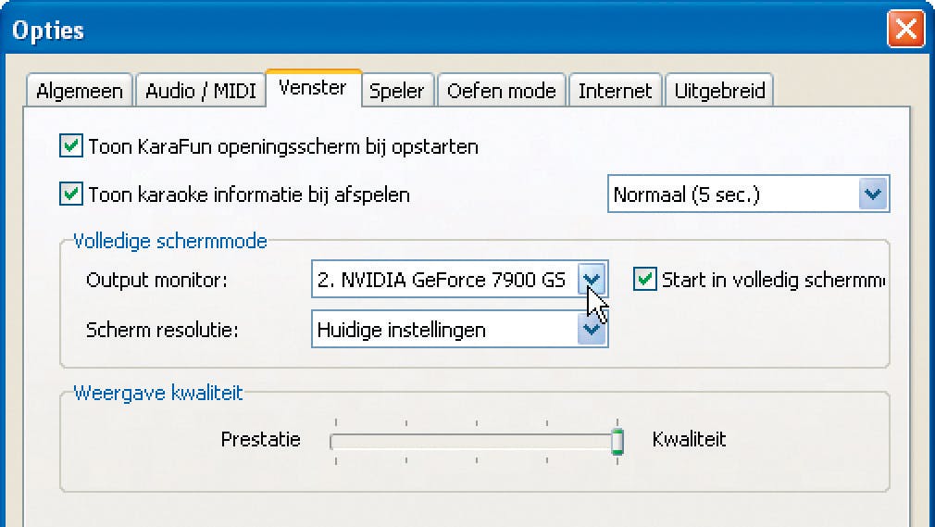Expand the Scherm resolutie dropdown arrow
Image resolution: width=935 pixels, height=527 pixels.
click(x=592, y=330)
